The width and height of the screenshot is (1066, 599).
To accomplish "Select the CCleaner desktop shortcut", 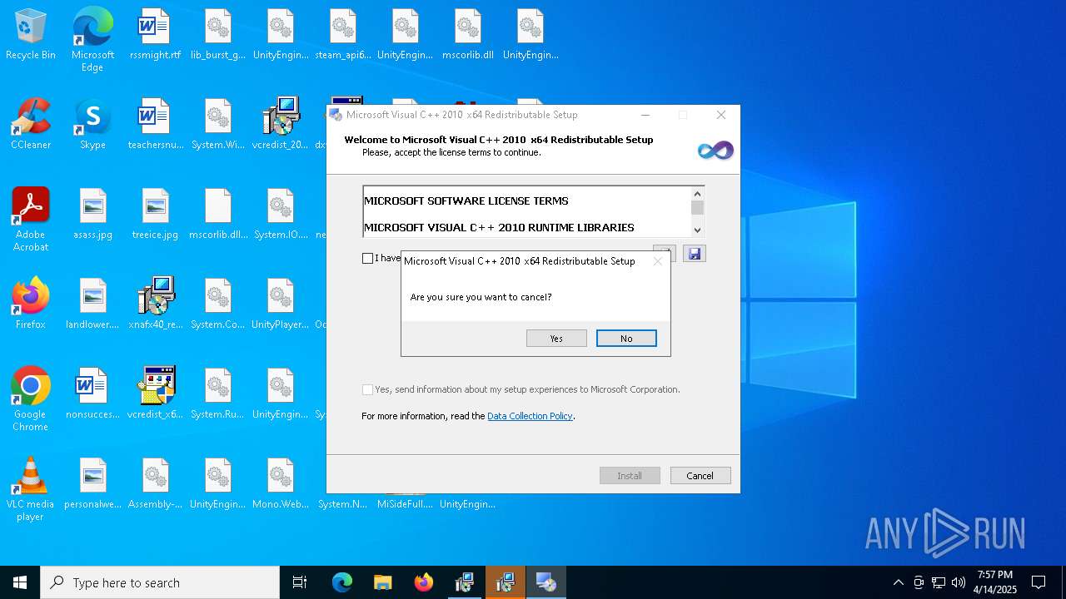I will pos(31,125).
